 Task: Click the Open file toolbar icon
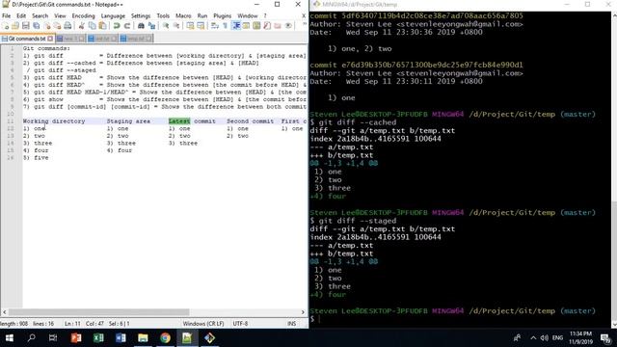coord(15,26)
